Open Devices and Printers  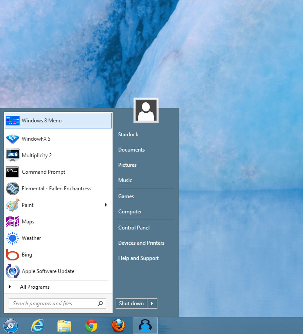coord(141,243)
